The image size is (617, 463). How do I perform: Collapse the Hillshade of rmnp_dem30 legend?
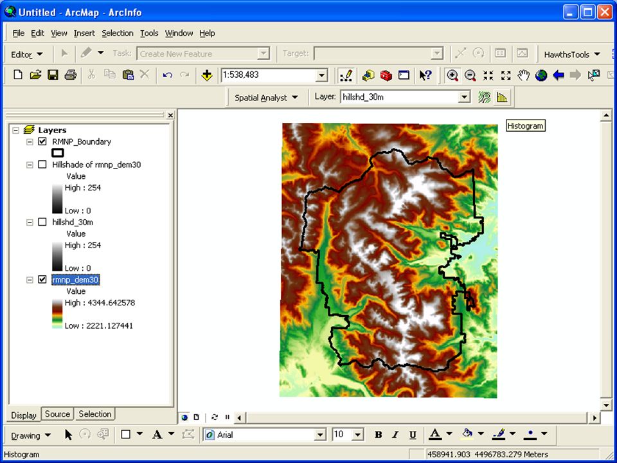(x=30, y=165)
